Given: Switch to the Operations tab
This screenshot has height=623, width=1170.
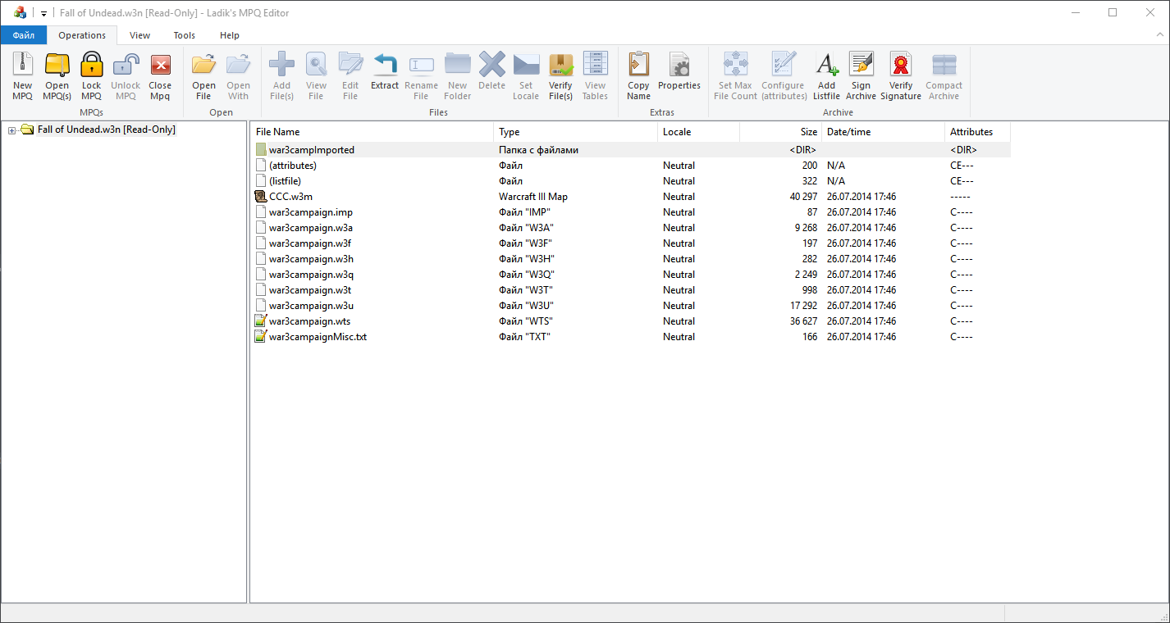Looking at the screenshot, I should (x=82, y=35).
